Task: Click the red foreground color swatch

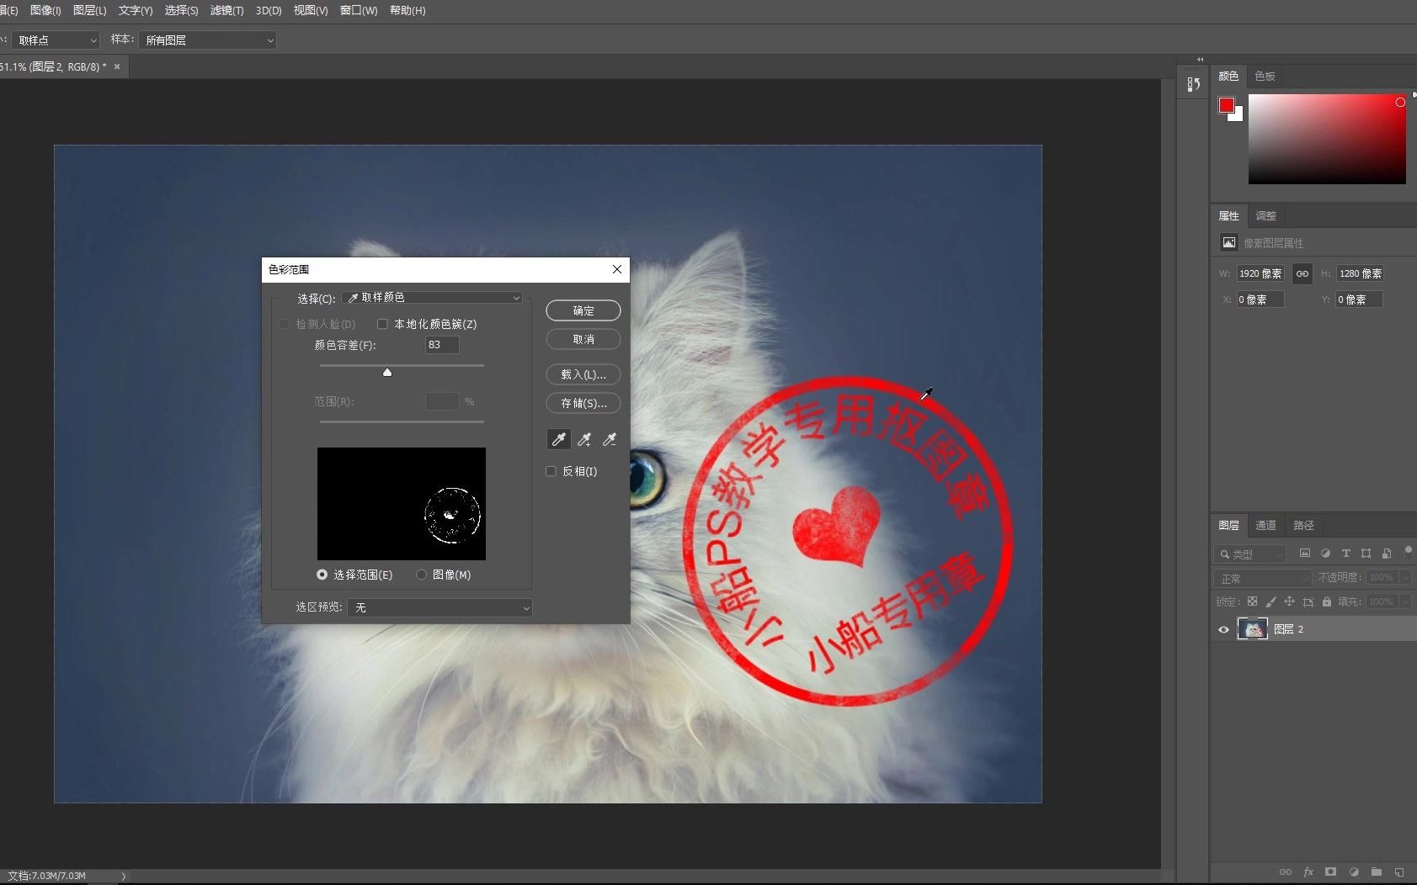Action: [x=1227, y=105]
